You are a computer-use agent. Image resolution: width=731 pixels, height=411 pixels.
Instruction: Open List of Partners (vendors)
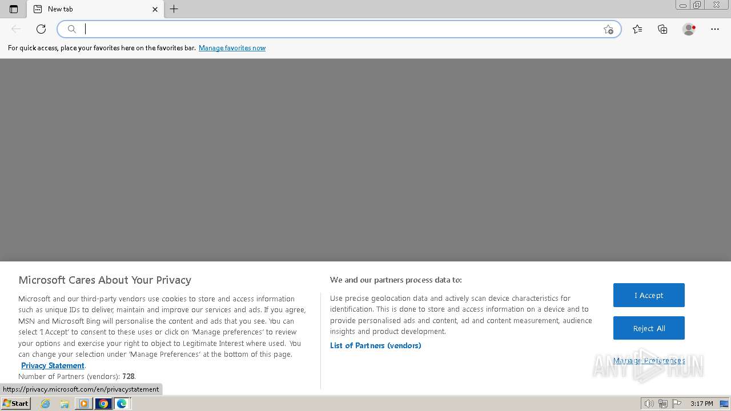coord(375,345)
